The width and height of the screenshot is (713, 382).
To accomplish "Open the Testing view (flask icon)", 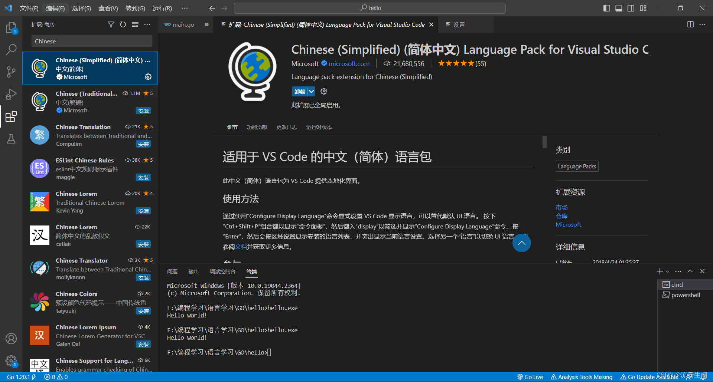I will point(11,138).
